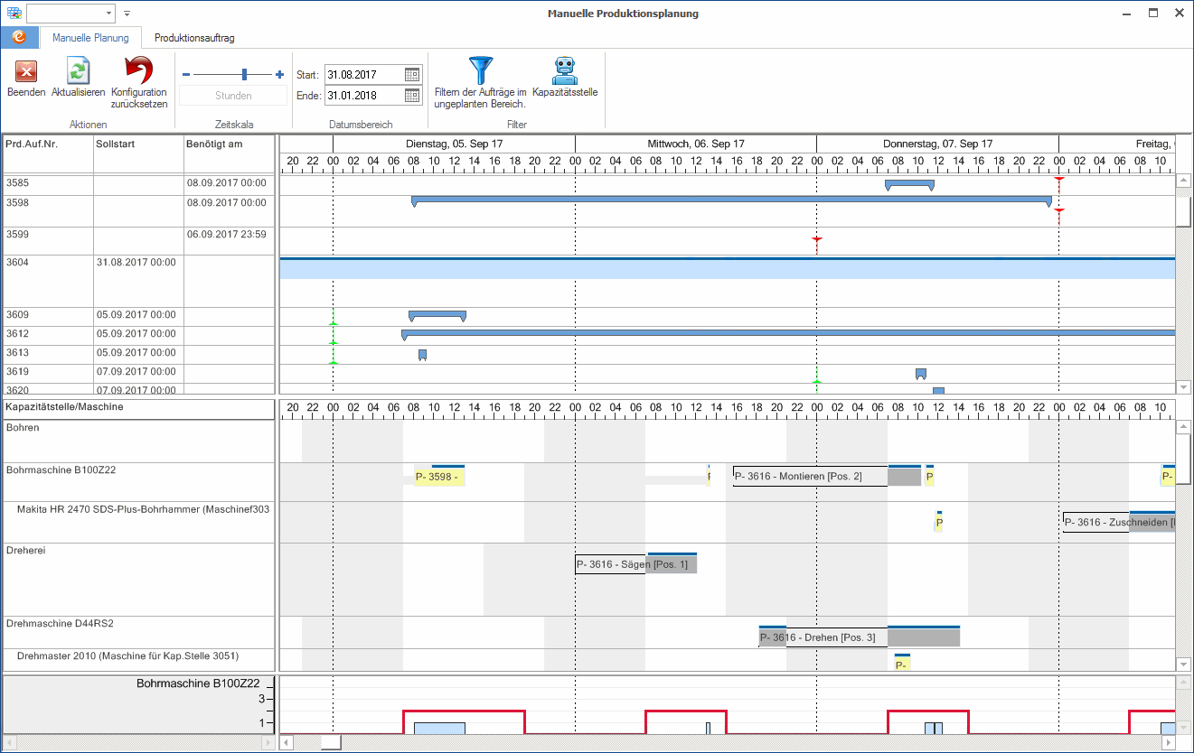Click the Prd.Auf.Nr. column header

[x=48, y=153]
